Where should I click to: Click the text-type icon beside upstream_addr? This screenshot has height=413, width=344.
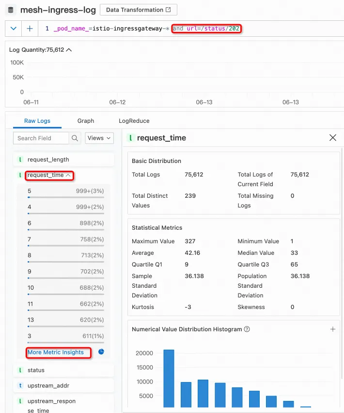pos(20,385)
